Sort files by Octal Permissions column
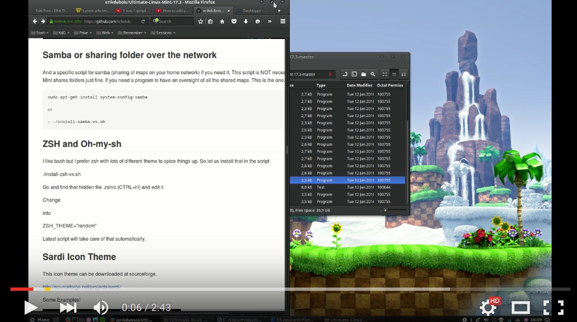This screenshot has height=322, width=577. (x=390, y=85)
